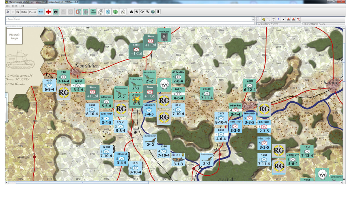
Task: Click the red cross toolbar icon
Action: (x=48, y=12)
